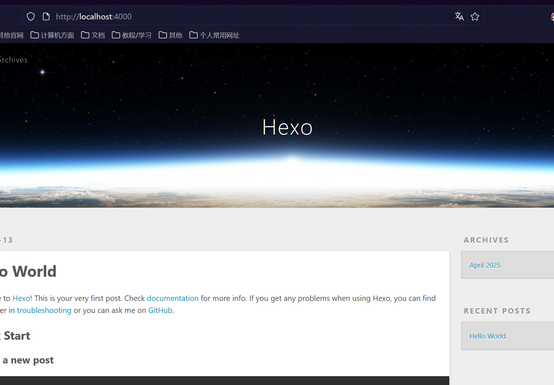Open the Hello World post title

pyautogui.click(x=28, y=271)
